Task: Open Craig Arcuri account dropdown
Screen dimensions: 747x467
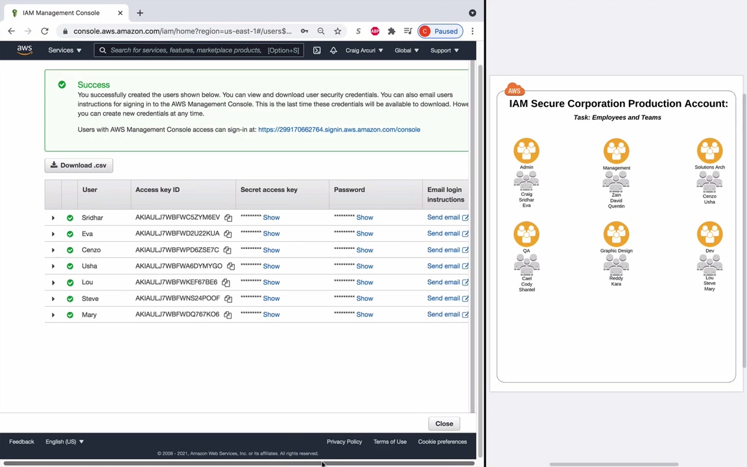Action: coord(364,50)
